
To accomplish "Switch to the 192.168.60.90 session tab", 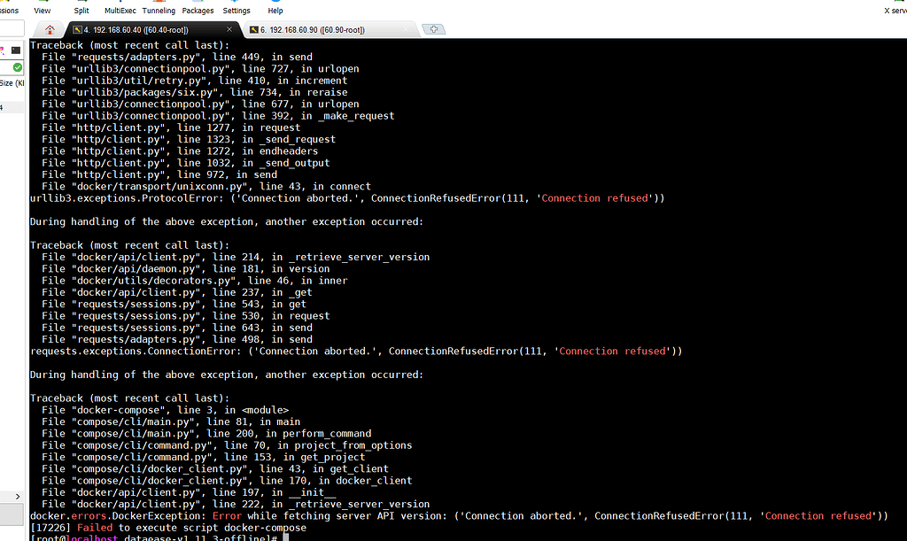I will coord(312,30).
